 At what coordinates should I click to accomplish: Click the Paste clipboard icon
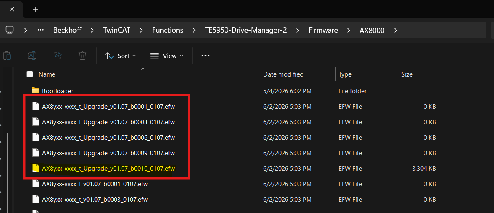tap(7, 56)
